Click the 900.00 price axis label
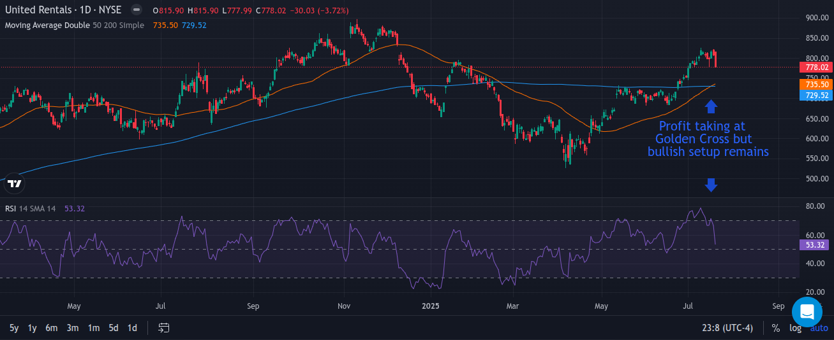 click(x=817, y=18)
